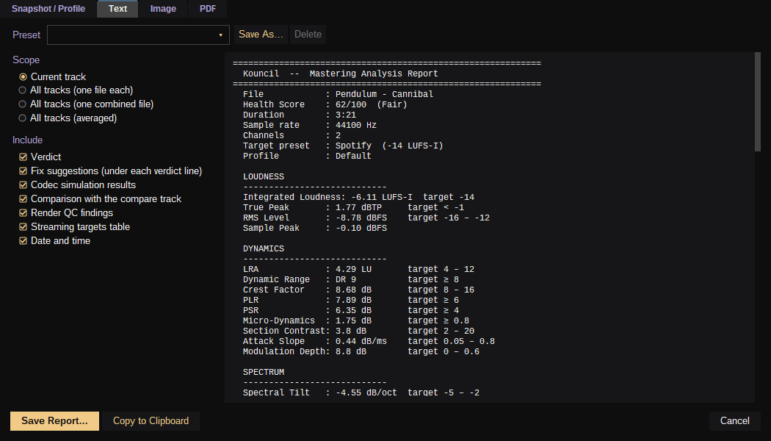Toggle Streaming targets table checkbox

(23, 227)
